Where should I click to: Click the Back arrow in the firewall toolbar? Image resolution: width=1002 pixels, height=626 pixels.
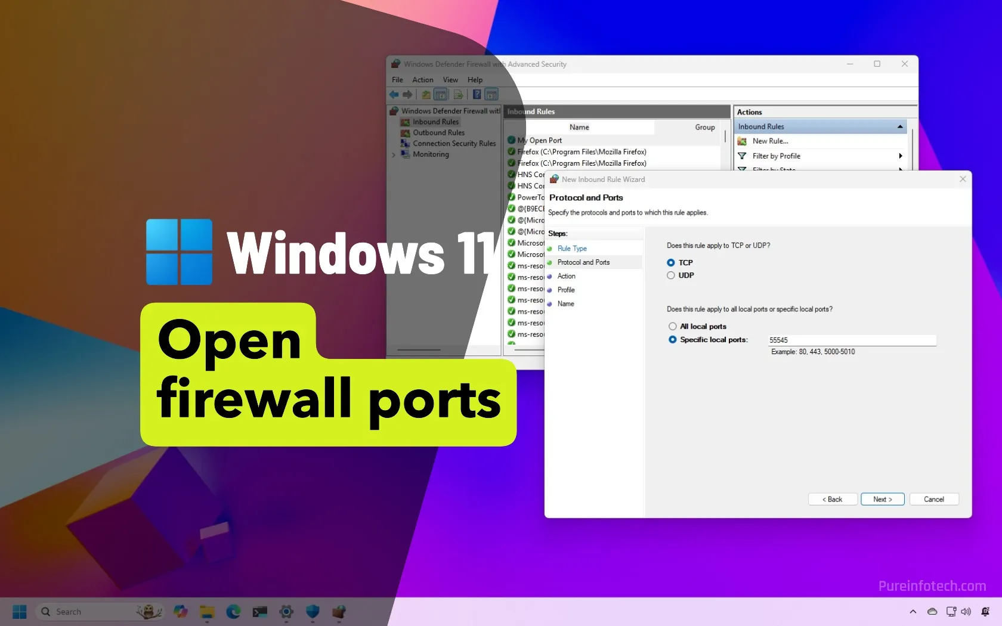point(394,95)
